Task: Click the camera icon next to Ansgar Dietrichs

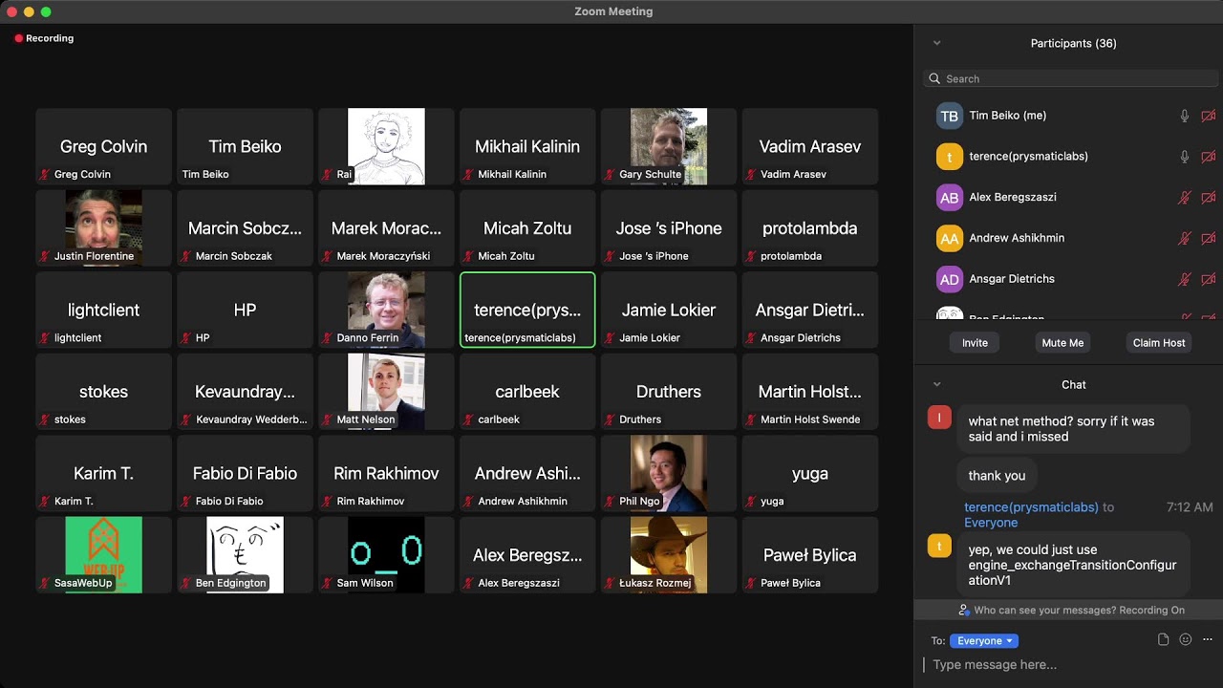Action: click(1208, 279)
